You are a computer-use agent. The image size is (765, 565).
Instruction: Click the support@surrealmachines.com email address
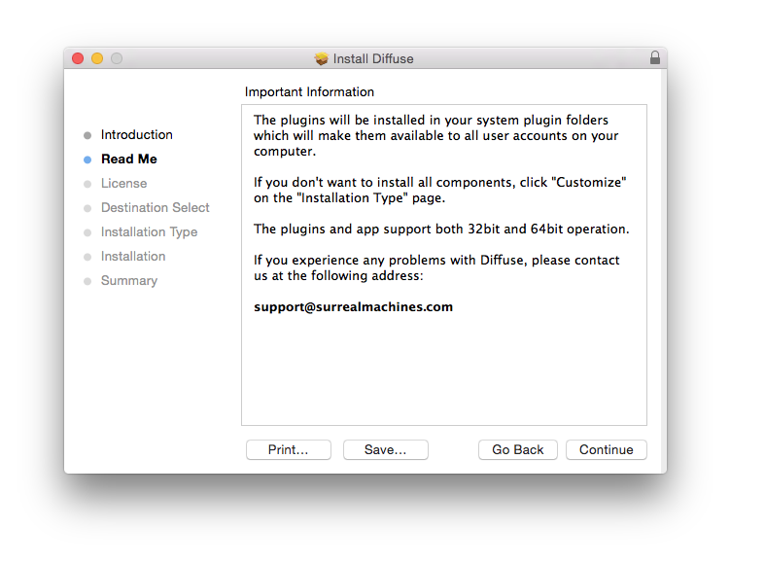point(353,307)
